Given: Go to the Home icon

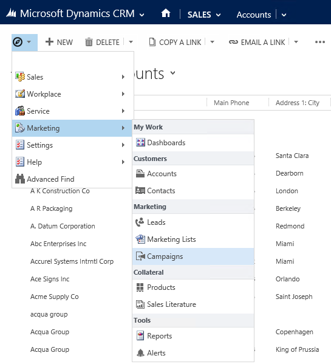Looking at the screenshot, I should click(x=166, y=13).
